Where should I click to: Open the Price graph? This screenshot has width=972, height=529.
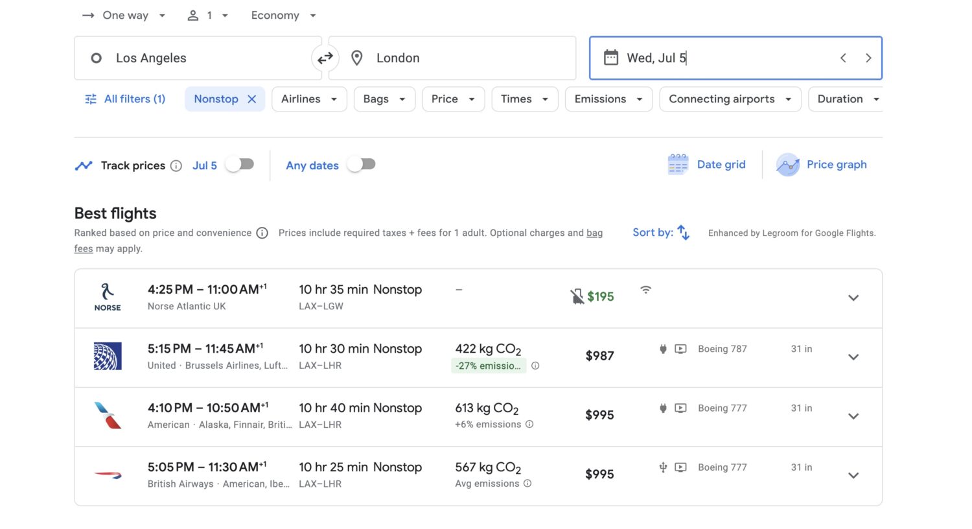tap(822, 165)
